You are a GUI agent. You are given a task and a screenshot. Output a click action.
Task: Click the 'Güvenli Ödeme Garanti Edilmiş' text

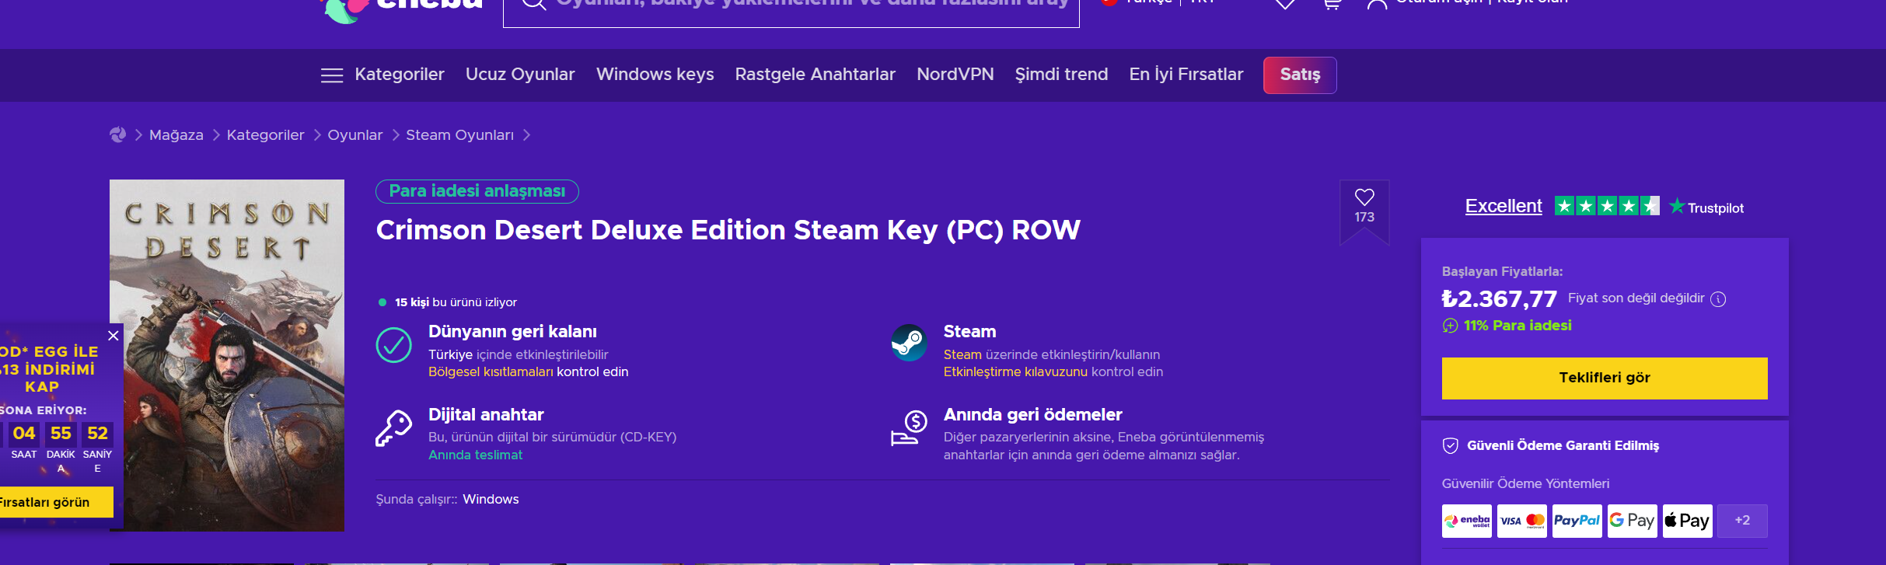pos(1563,445)
